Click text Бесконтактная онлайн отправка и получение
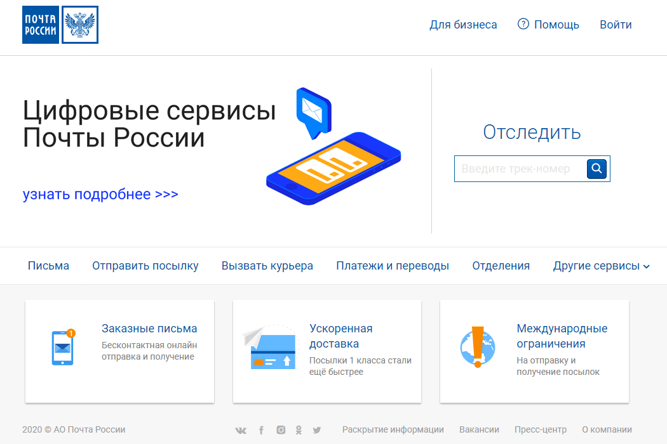This screenshot has width=667, height=444. click(x=149, y=351)
